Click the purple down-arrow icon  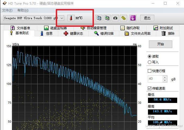click(133, 18)
